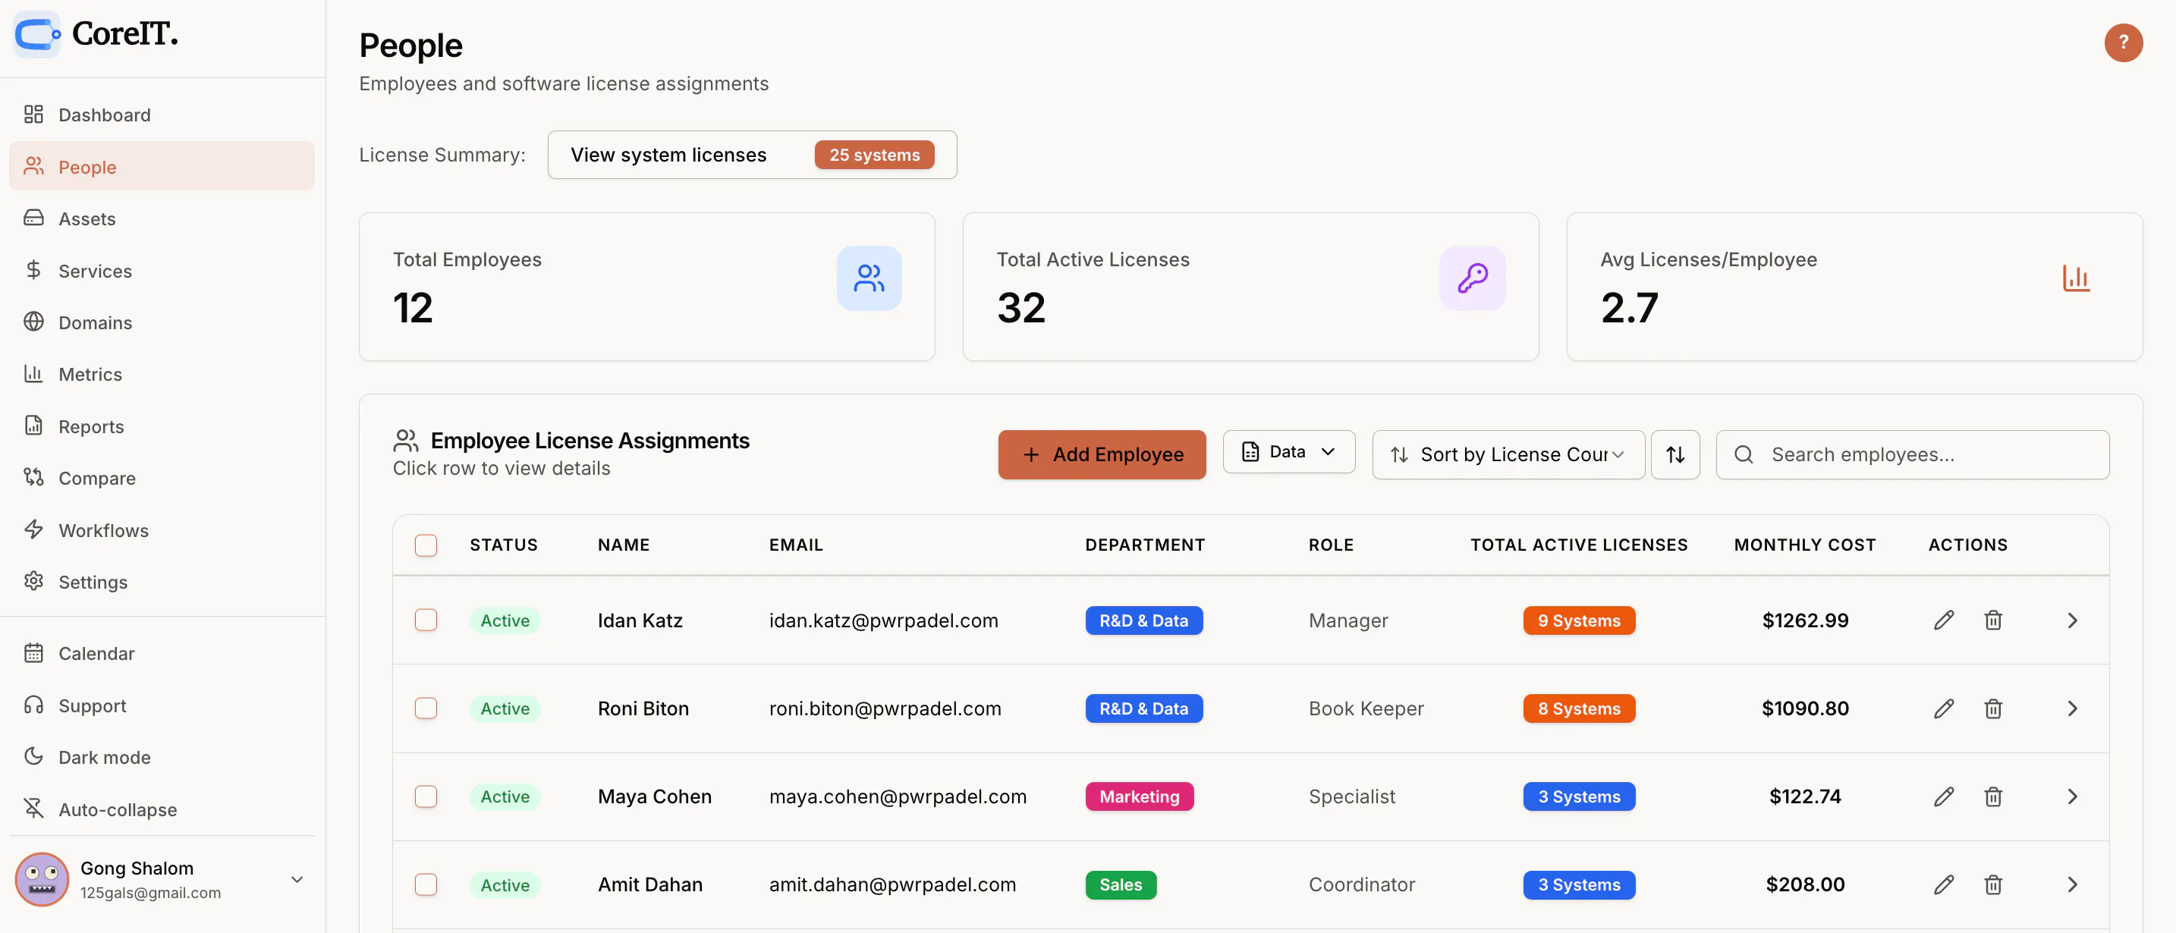Delete Roni Biton using trash icon
The image size is (2176, 933).
tap(1992, 708)
